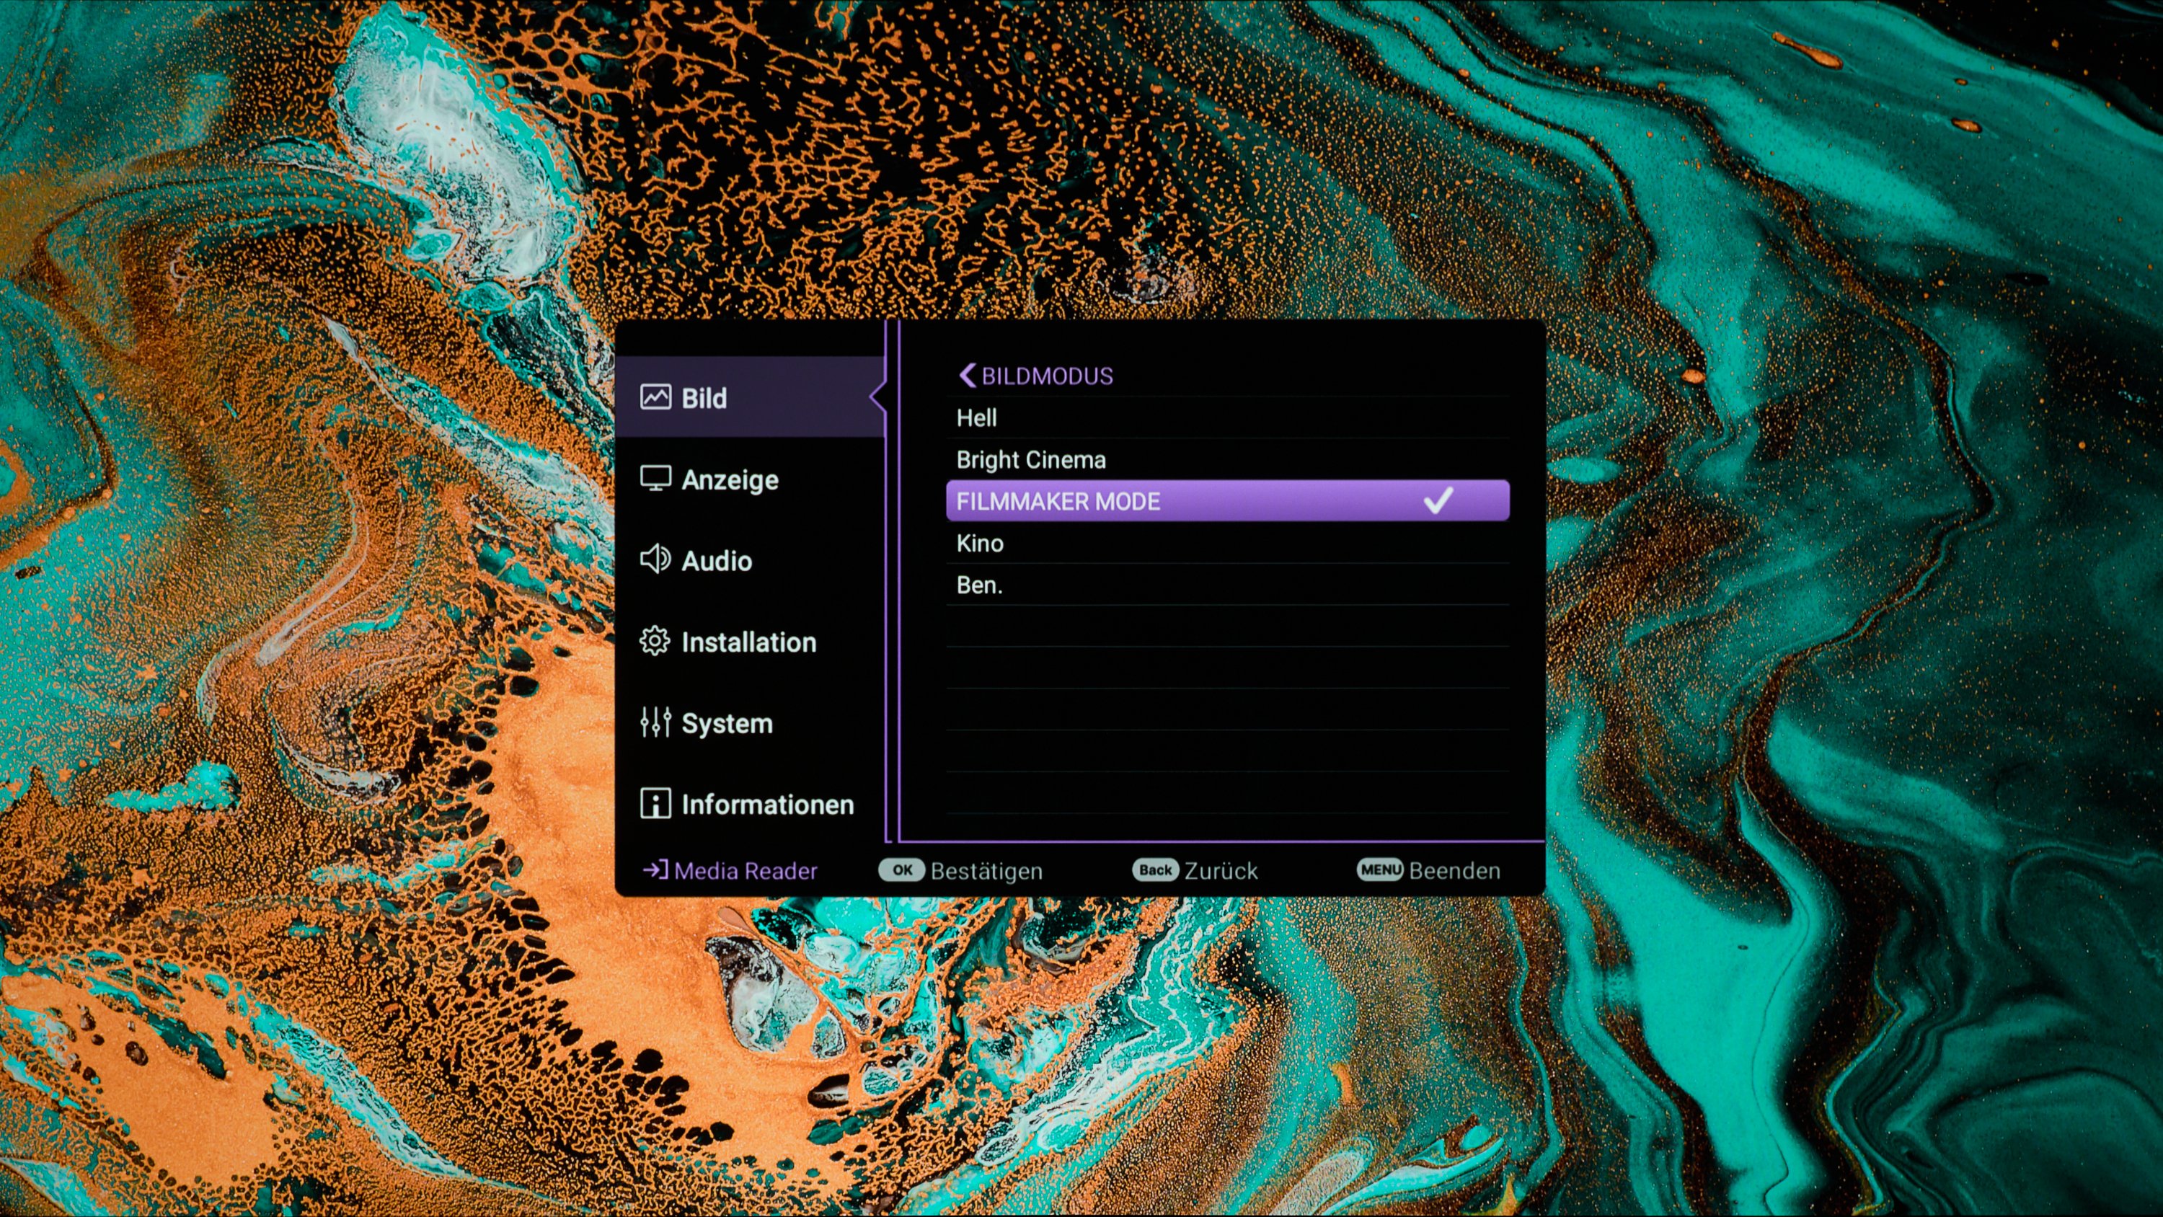
Task: Click the Anzeige monitor icon
Action: (x=655, y=479)
